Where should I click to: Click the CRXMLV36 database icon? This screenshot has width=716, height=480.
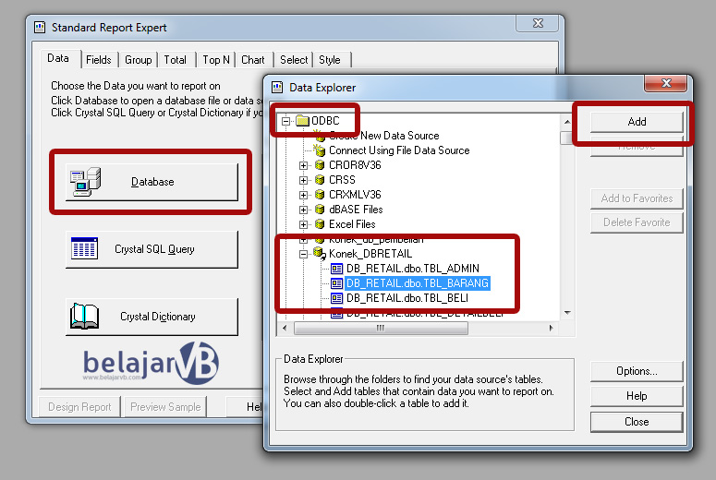tap(320, 195)
